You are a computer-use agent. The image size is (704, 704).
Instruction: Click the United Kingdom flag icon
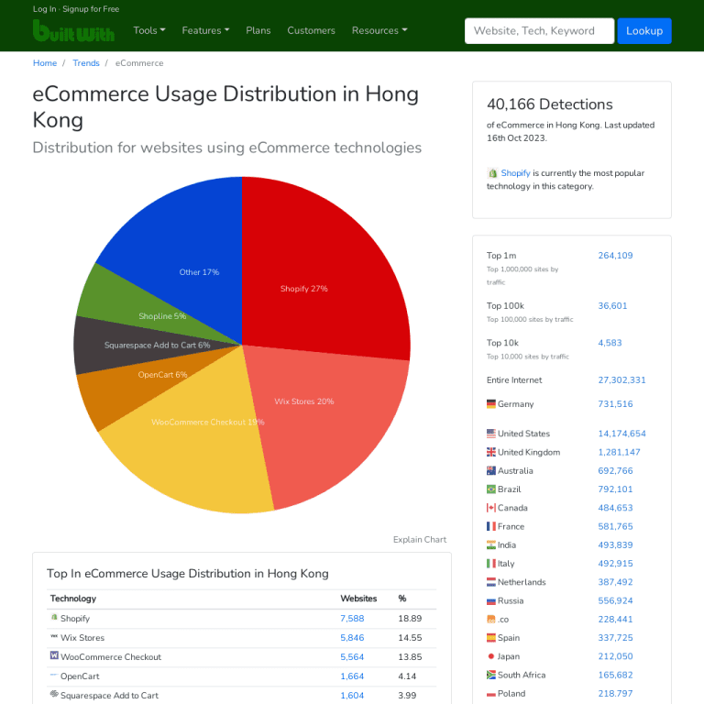[x=490, y=452]
